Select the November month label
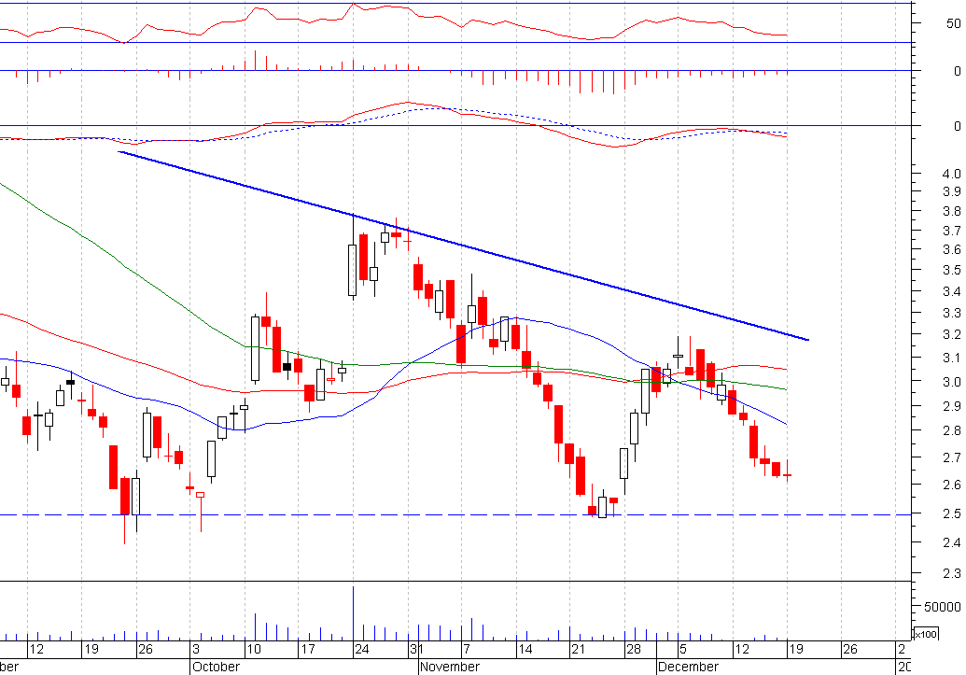 pos(450,667)
